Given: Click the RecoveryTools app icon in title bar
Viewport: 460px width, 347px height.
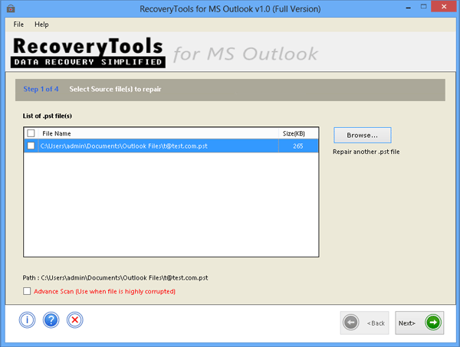Looking at the screenshot, I should point(11,8).
